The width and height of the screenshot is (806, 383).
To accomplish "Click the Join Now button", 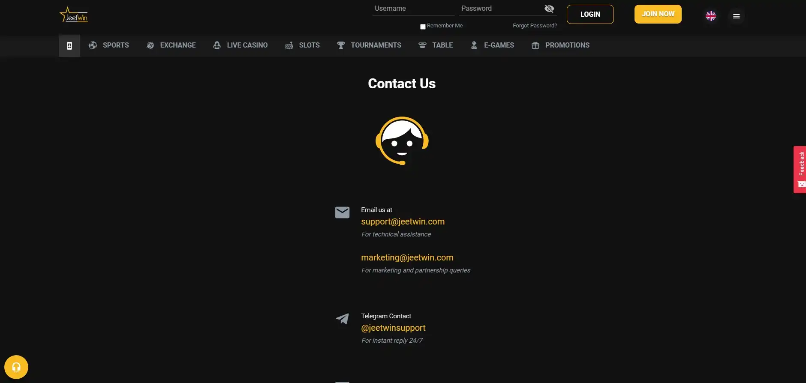I will pyautogui.click(x=658, y=14).
